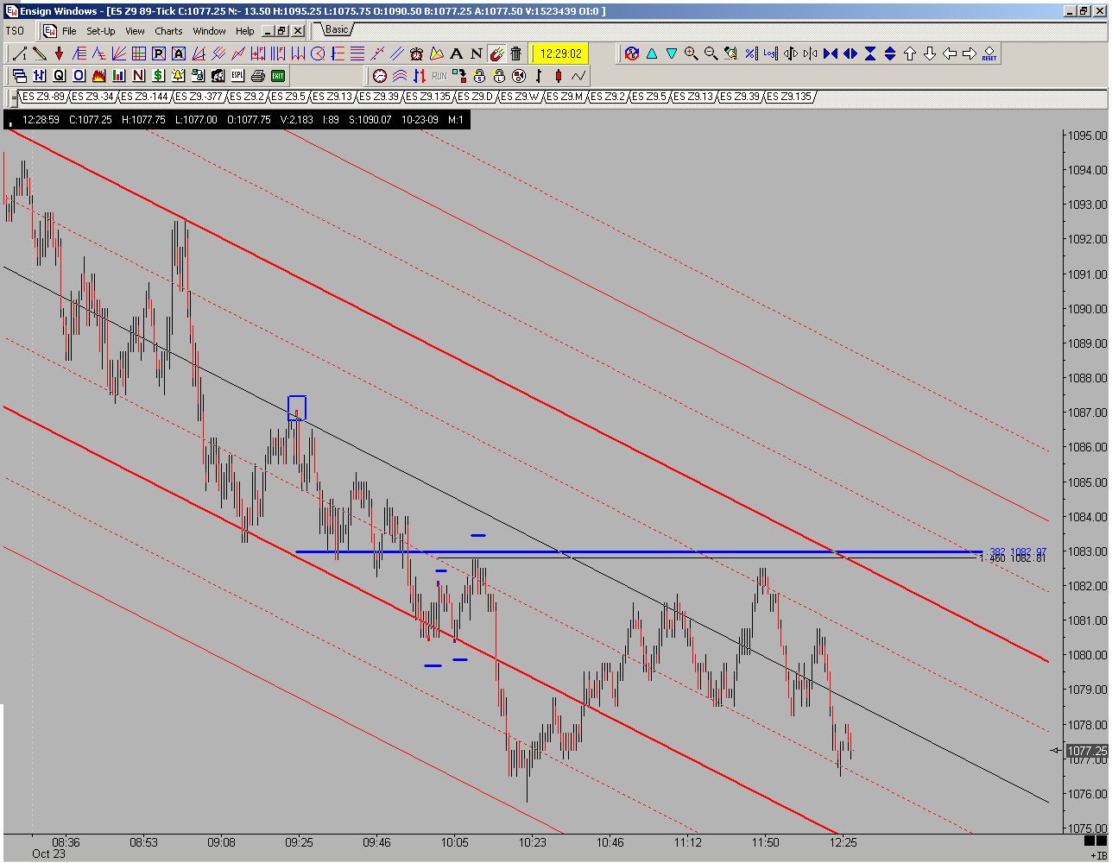Switch to the ES Z9.W chart tab
This screenshot has height=863, width=1112.
519,97
